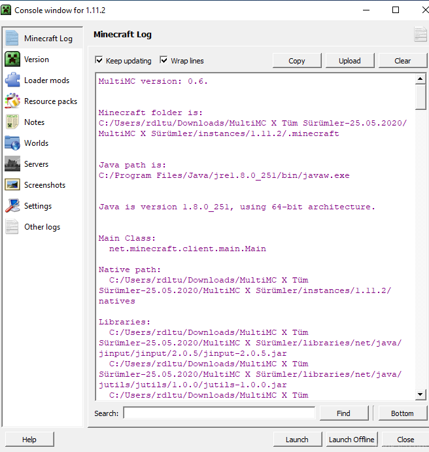
Task: Click the Resource packs paint icon
Action: (12, 101)
